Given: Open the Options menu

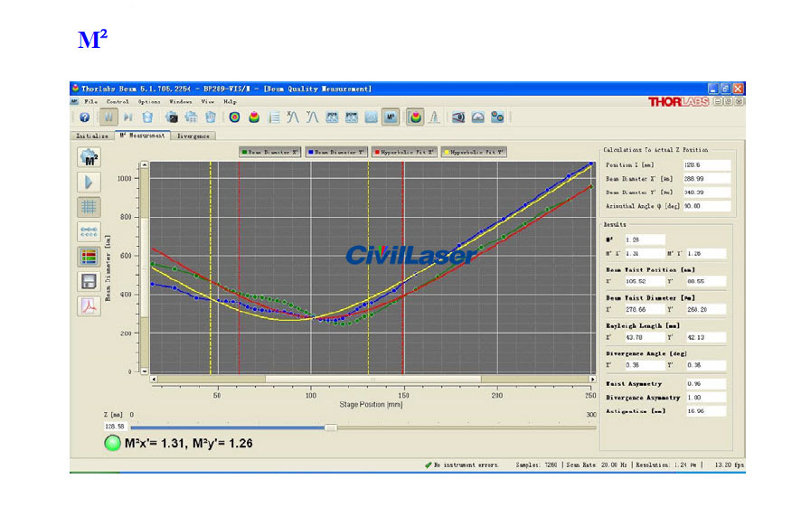Looking at the screenshot, I should [148, 102].
